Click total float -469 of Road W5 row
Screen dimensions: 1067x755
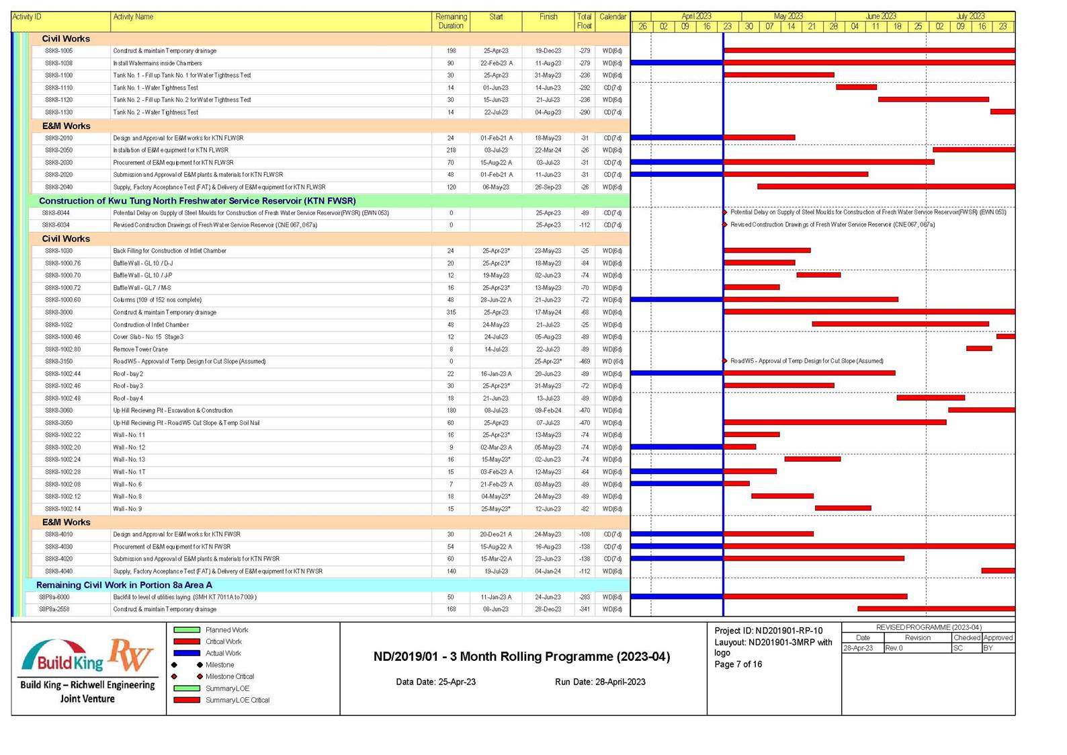(585, 361)
